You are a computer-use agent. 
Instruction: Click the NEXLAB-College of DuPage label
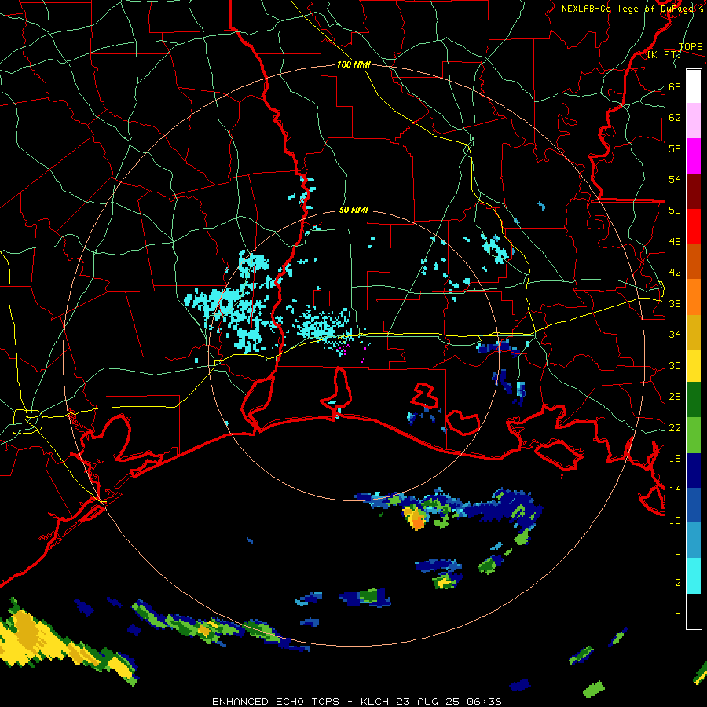(x=632, y=9)
